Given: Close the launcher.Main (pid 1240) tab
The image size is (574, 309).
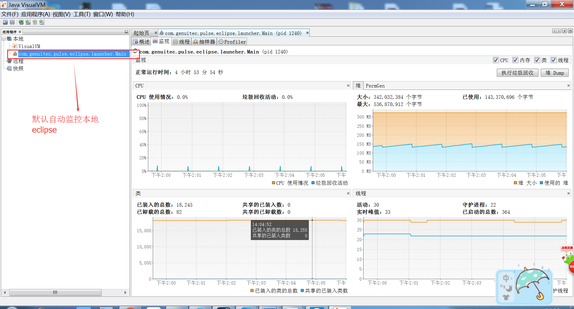Looking at the screenshot, I should [307, 33].
